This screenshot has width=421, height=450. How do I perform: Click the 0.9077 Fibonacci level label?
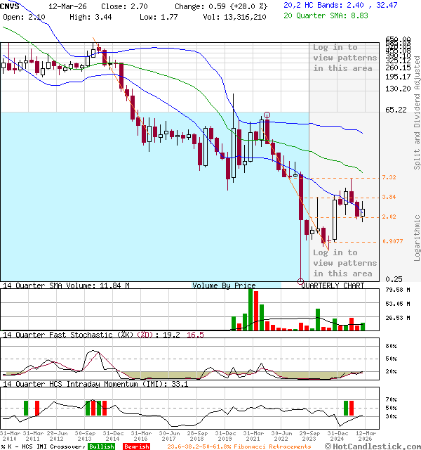[392, 241]
